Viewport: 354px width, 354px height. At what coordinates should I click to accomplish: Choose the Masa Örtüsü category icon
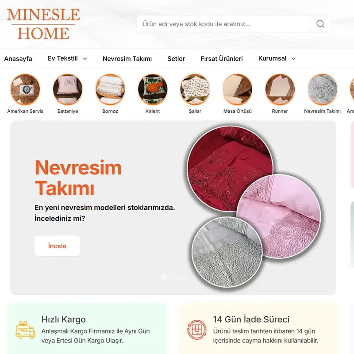(x=238, y=89)
